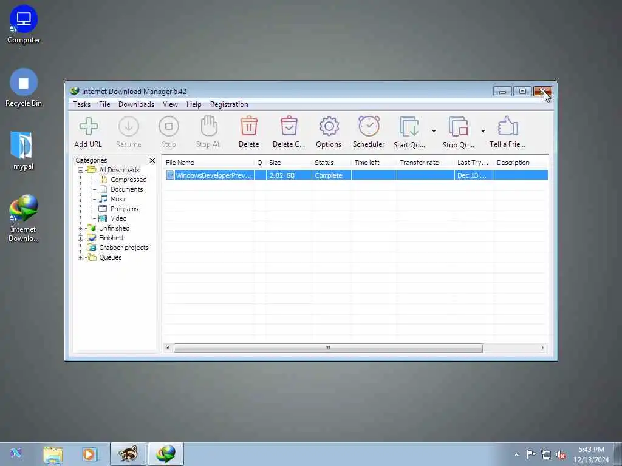Sort by Size column header
The height and width of the screenshot is (466, 622).
pos(289,163)
